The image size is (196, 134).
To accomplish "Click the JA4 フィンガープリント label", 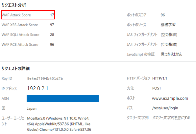I will click(x=142, y=44).
